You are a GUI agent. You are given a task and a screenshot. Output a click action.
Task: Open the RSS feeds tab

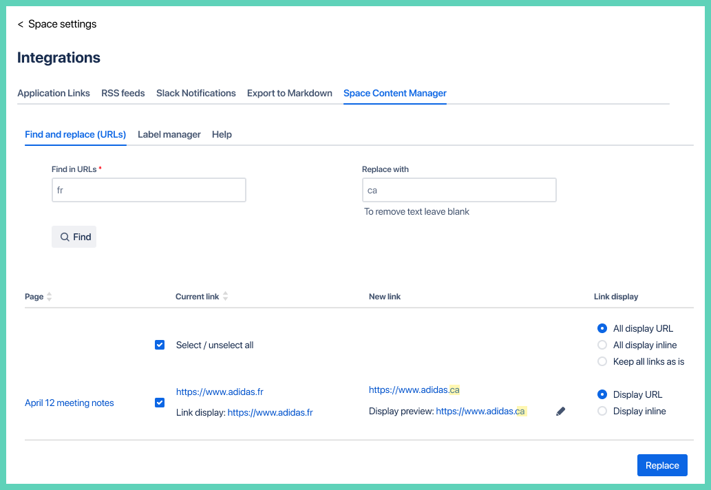point(123,93)
